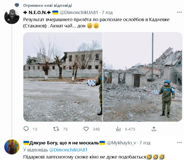Viewport: 184px width, 162px height.
Task: Click the Отримано нові відповіді notice
Action: 48,5
